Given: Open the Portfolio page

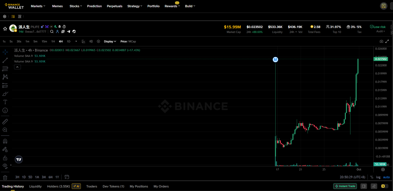Looking at the screenshot, I should click(x=154, y=6).
